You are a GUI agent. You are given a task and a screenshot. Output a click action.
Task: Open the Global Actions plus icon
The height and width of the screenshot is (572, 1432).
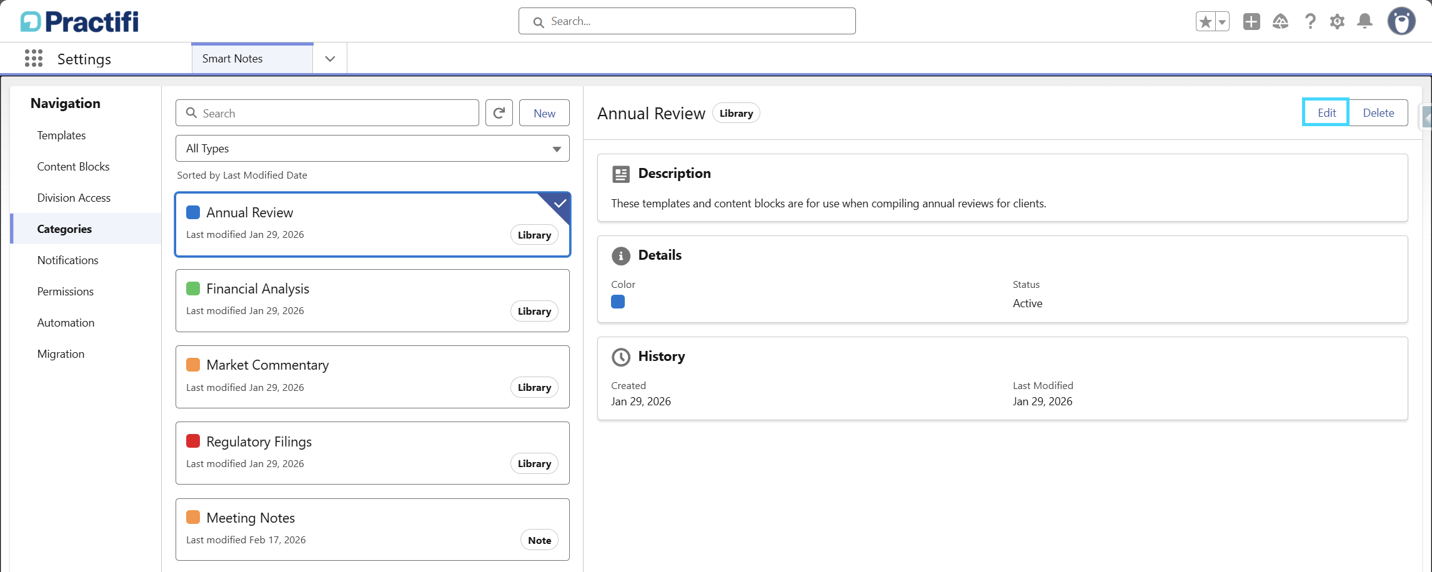1251,22
